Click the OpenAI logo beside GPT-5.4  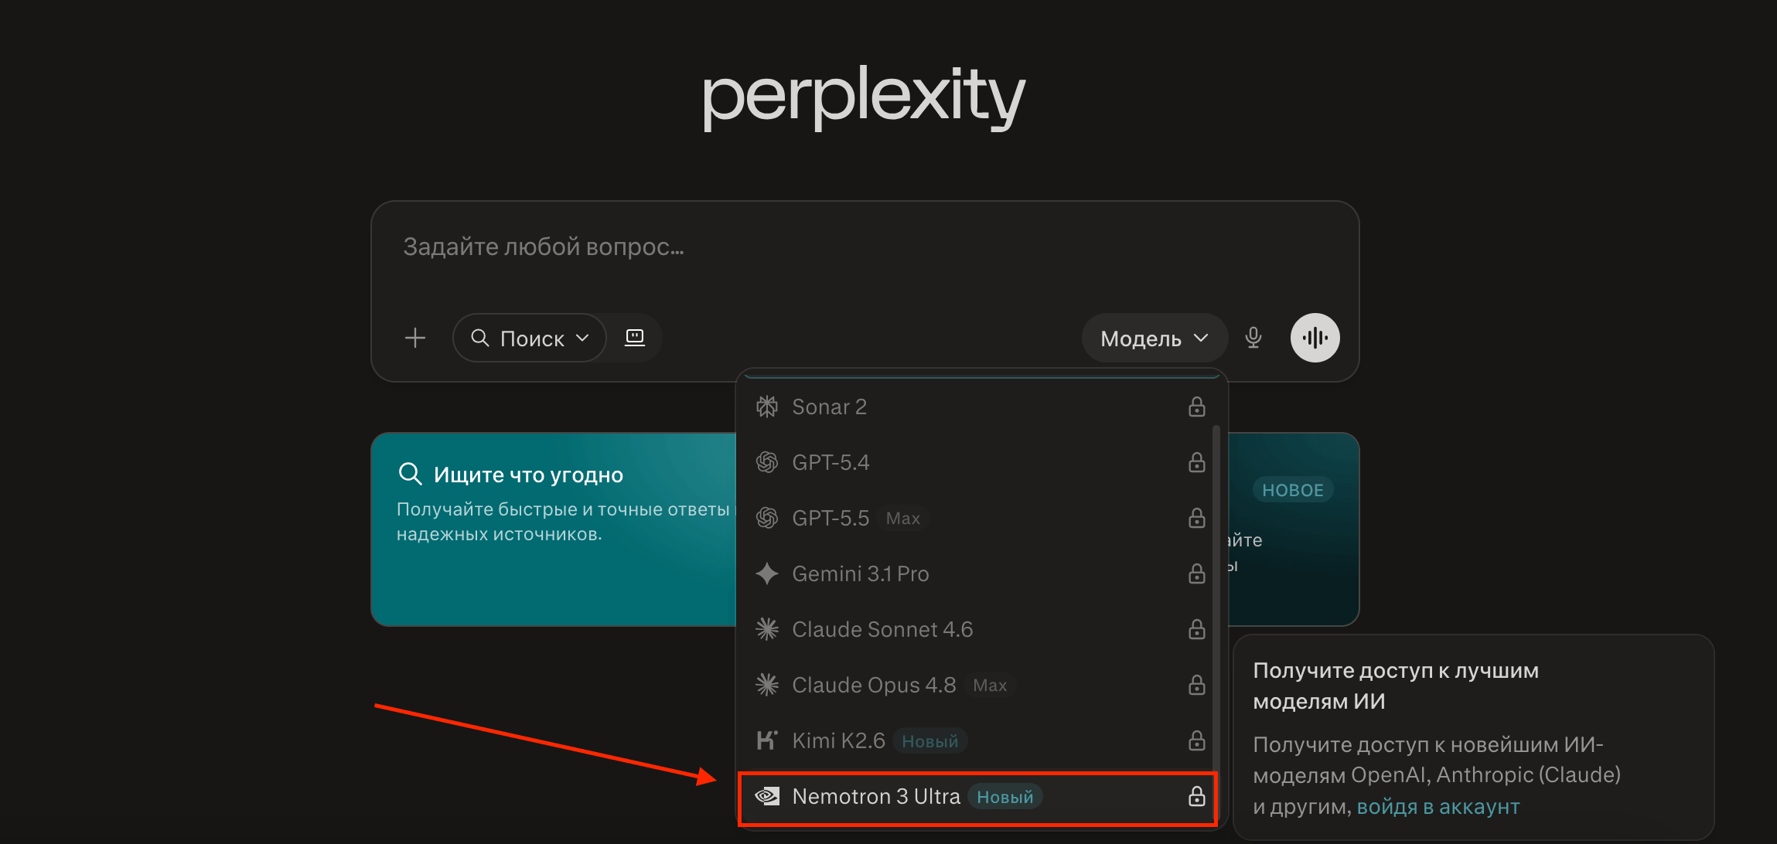767,462
